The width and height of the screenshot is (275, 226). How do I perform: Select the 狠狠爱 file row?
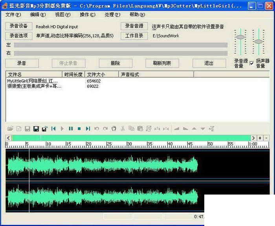[137, 86]
